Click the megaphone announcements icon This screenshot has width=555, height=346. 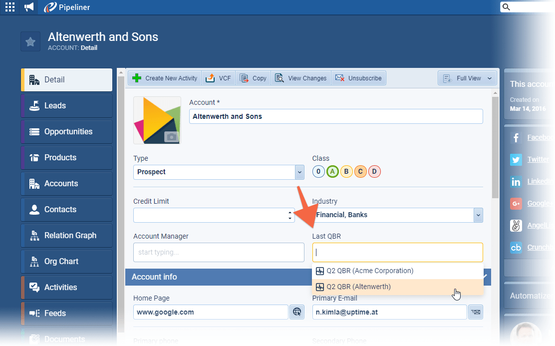(x=28, y=7)
